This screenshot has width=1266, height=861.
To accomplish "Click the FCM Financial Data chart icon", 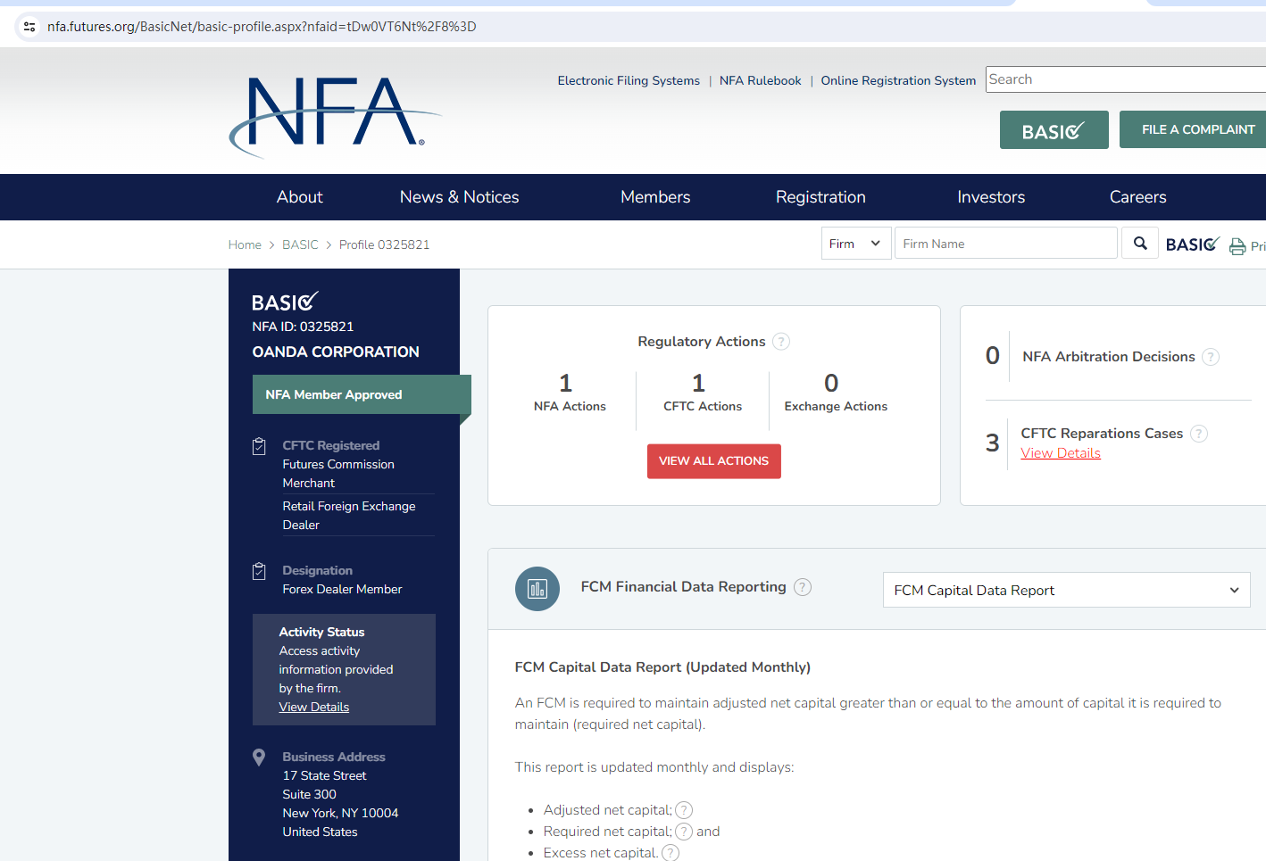I will point(537,589).
